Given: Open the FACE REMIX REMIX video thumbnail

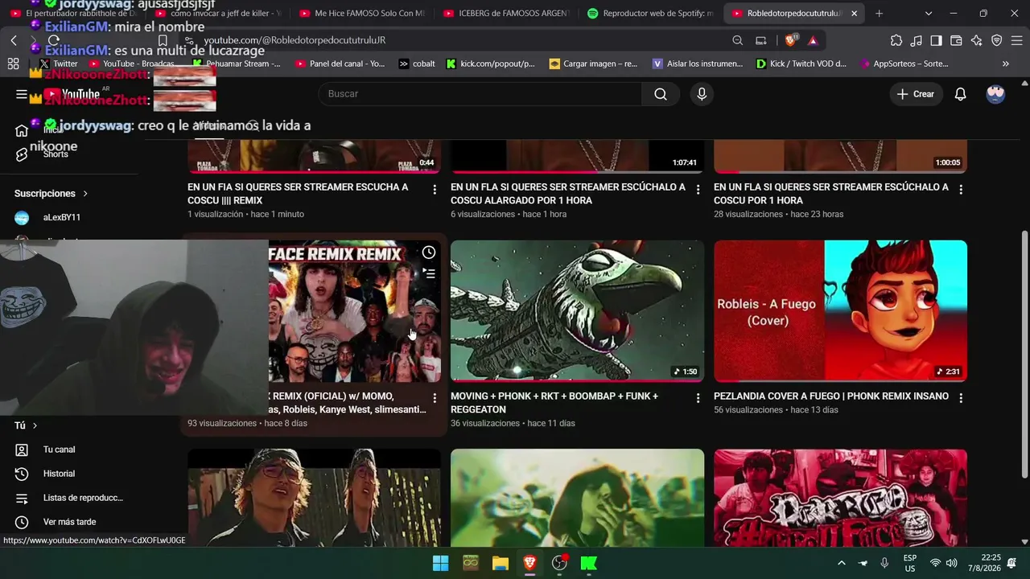Looking at the screenshot, I should [354, 310].
